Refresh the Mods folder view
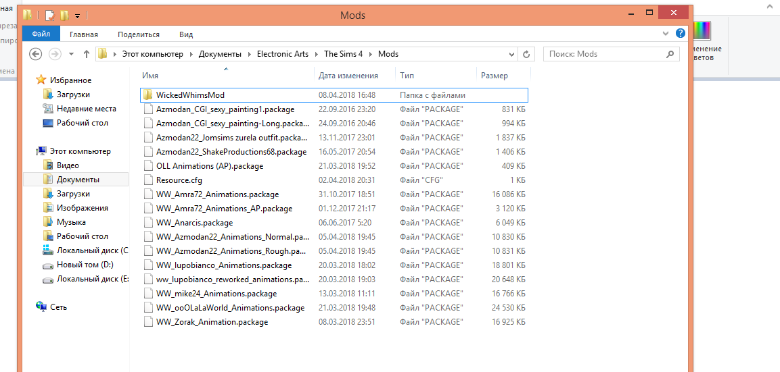780x372 pixels. coord(526,54)
